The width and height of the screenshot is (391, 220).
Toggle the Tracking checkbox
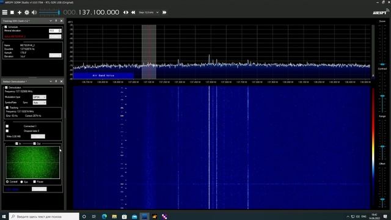click(7, 108)
